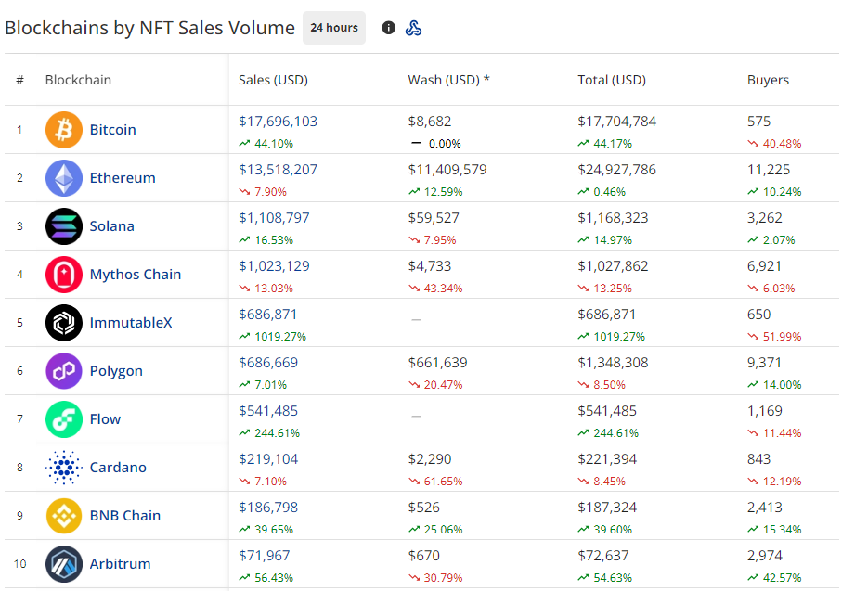Open the 24 hours timeframe selector
This screenshot has width=842, height=604.
point(334,28)
